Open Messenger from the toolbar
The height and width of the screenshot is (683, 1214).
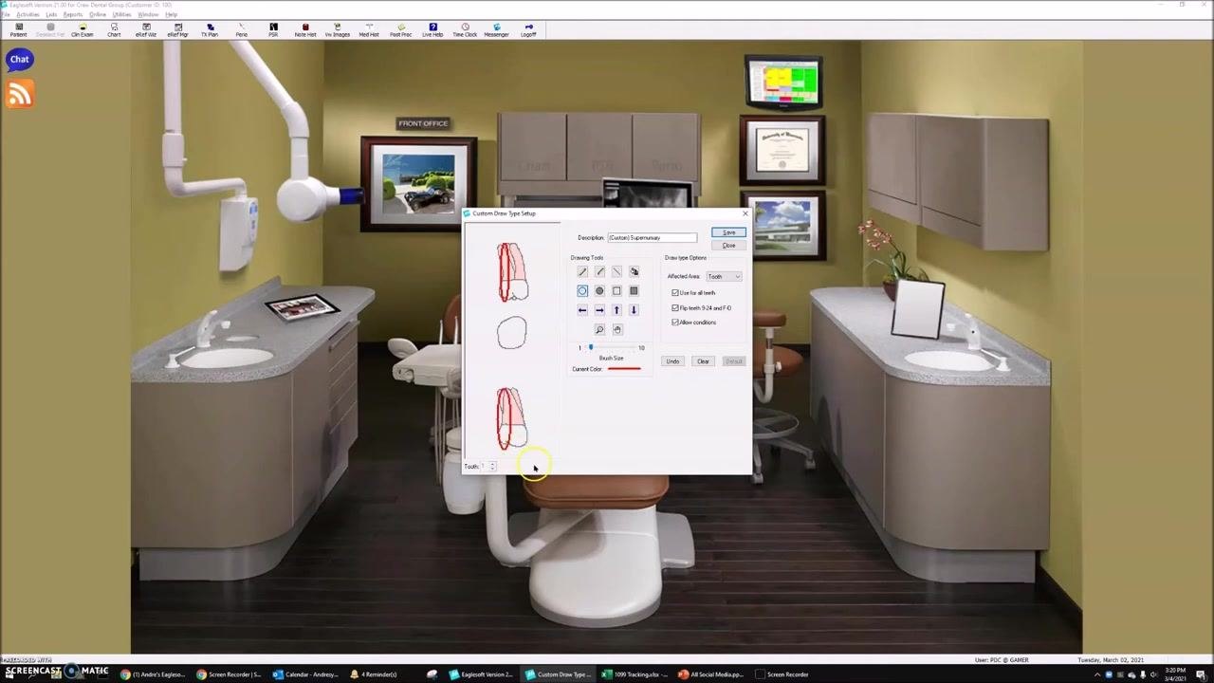tap(496, 30)
